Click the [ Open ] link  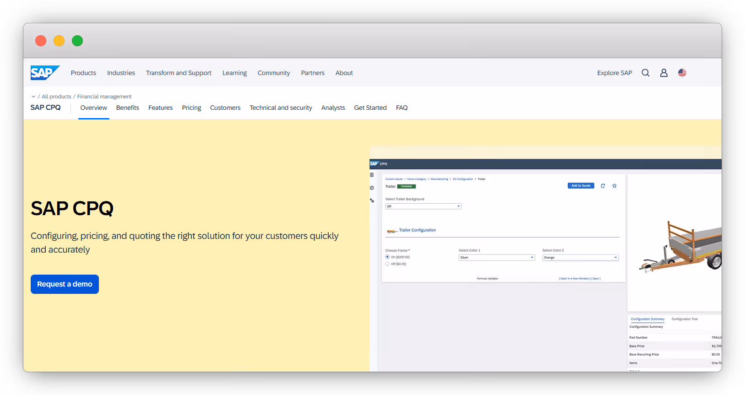coord(596,279)
